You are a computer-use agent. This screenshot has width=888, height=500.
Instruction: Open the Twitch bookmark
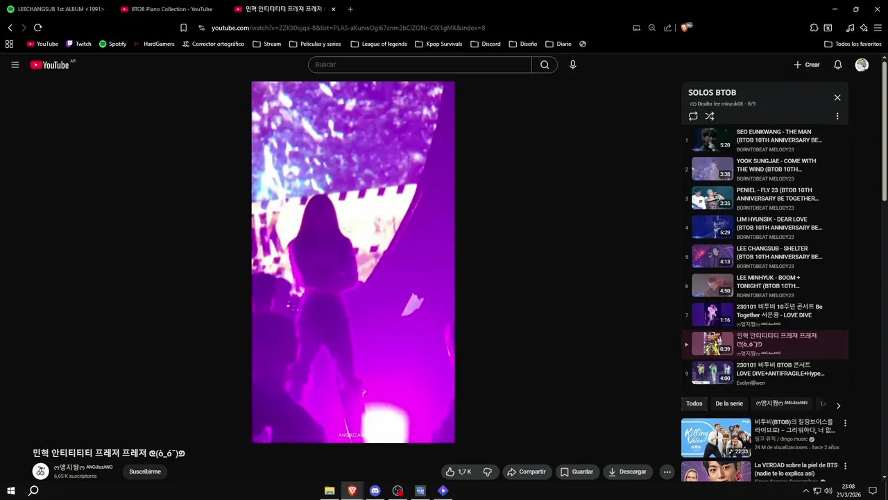click(78, 44)
